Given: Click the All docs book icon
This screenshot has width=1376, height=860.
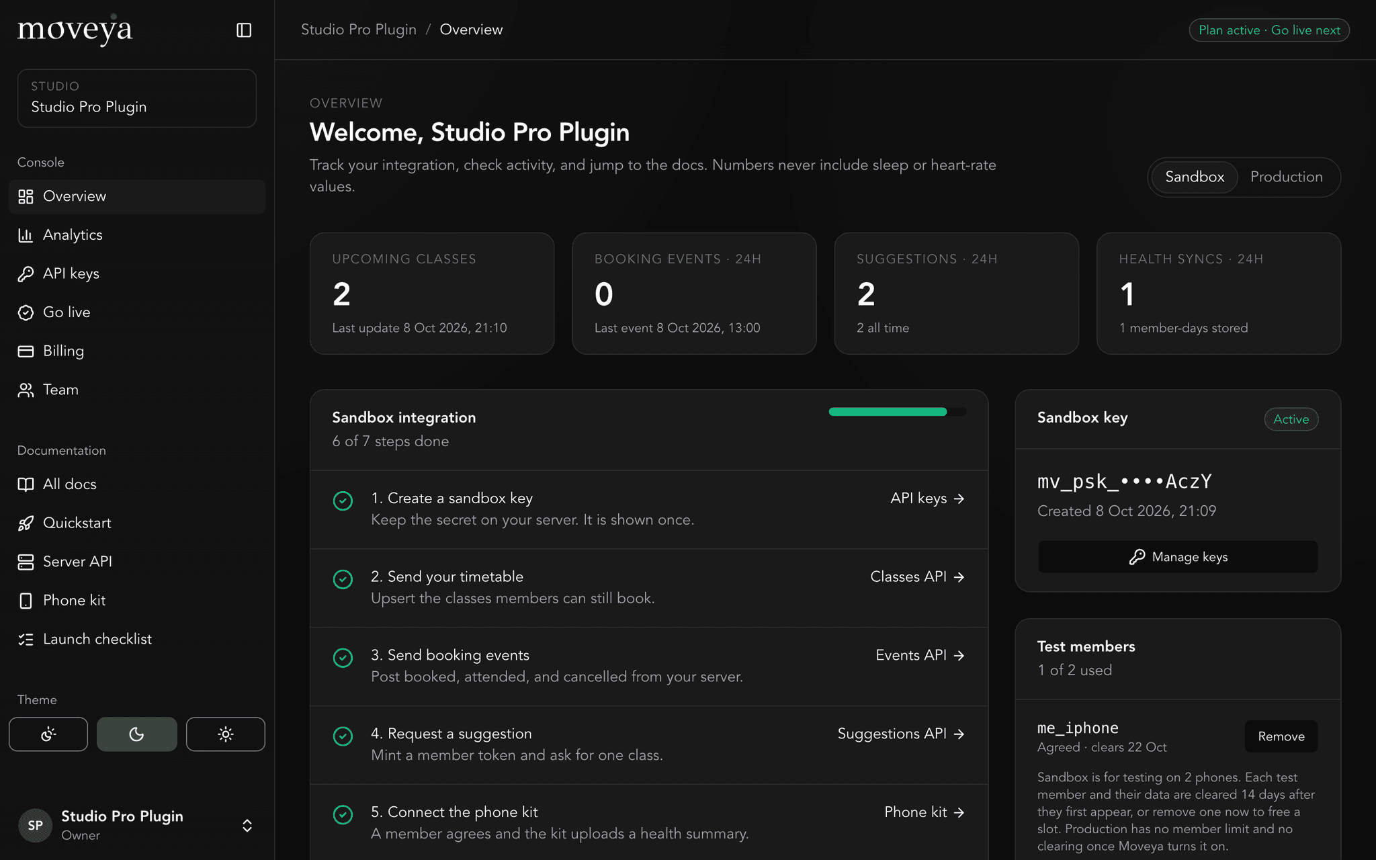Looking at the screenshot, I should point(26,484).
